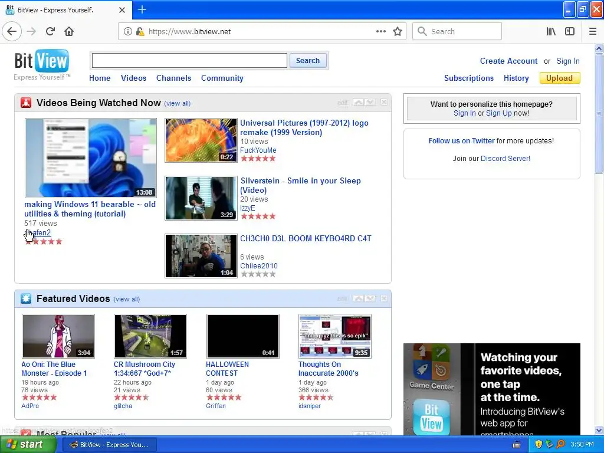Open Universal Pictures logo remake thumbnail

point(201,140)
